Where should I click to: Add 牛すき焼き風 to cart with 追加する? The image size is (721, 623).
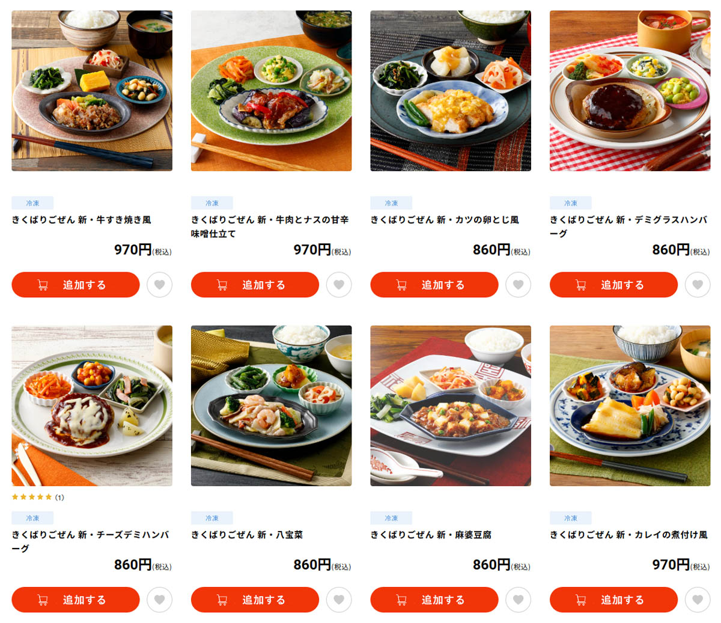[76, 285]
